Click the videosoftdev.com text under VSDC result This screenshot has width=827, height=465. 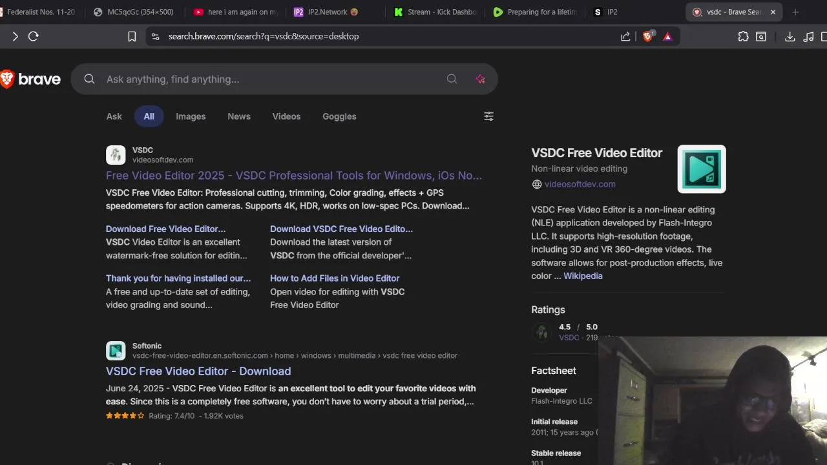pos(163,160)
